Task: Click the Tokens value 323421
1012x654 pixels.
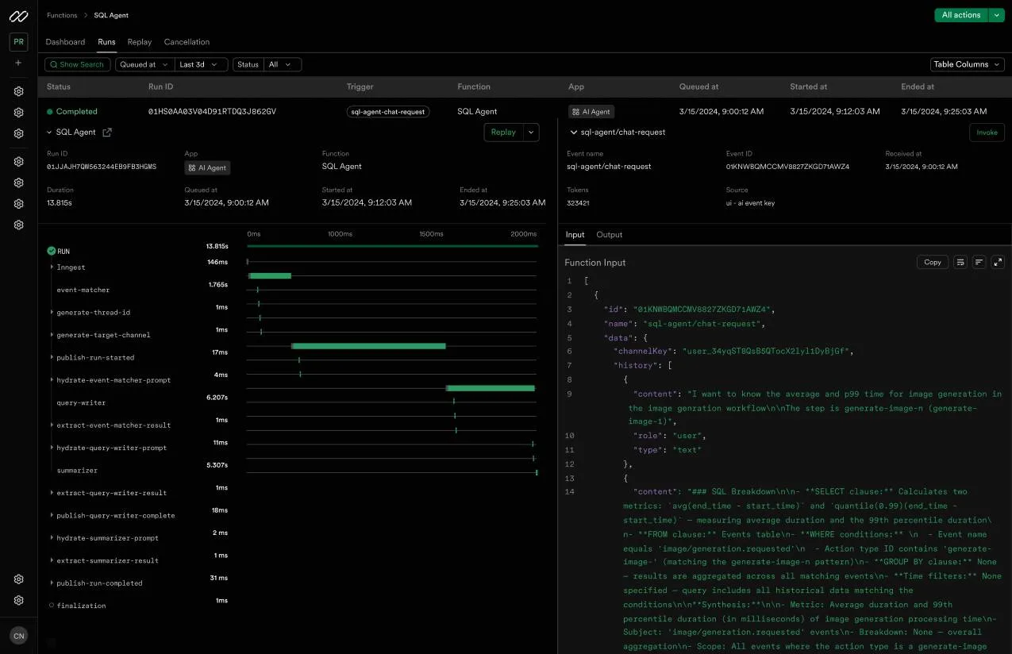Action: point(578,203)
